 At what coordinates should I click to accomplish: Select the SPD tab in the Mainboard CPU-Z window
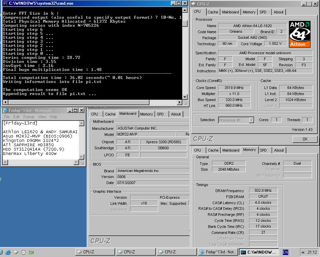tap(161, 114)
